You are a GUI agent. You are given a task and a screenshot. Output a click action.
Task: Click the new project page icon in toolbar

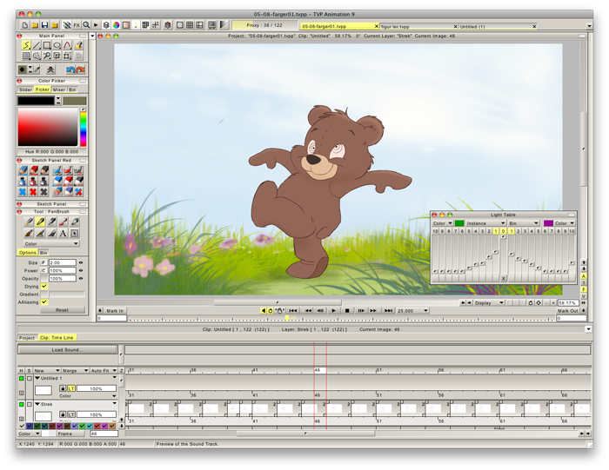[x=25, y=25]
